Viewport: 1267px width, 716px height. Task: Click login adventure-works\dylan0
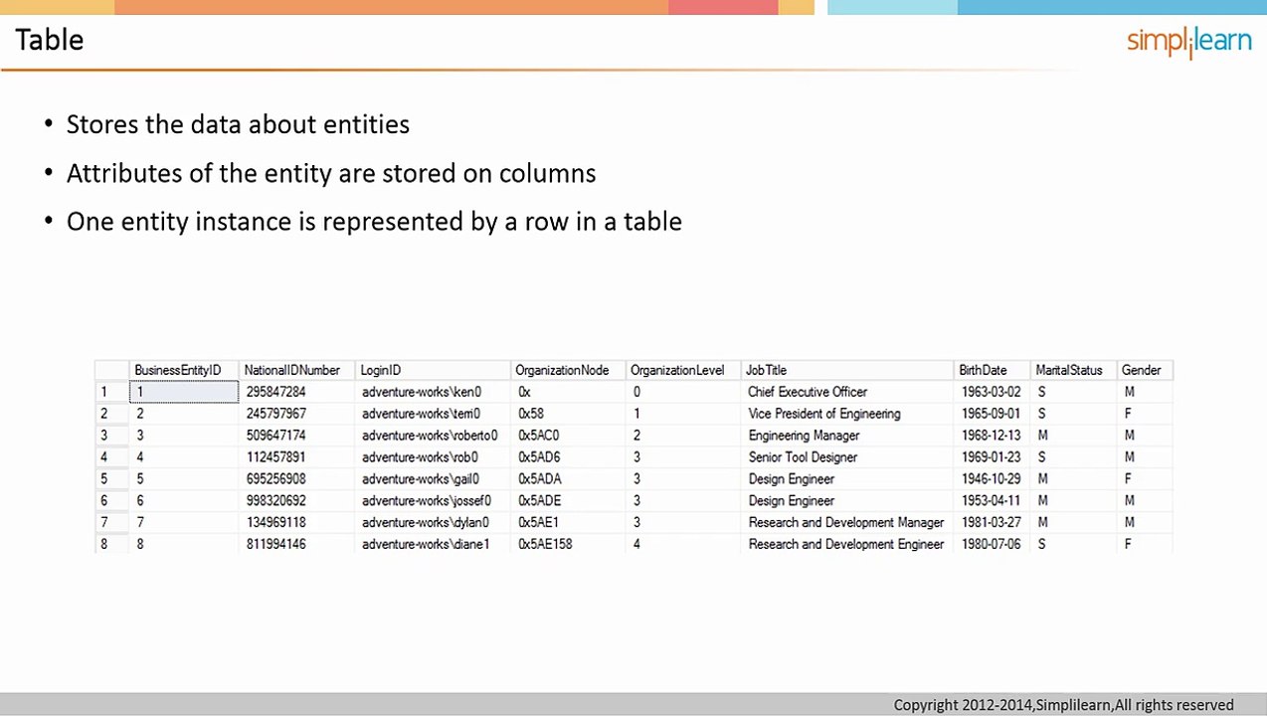(426, 522)
